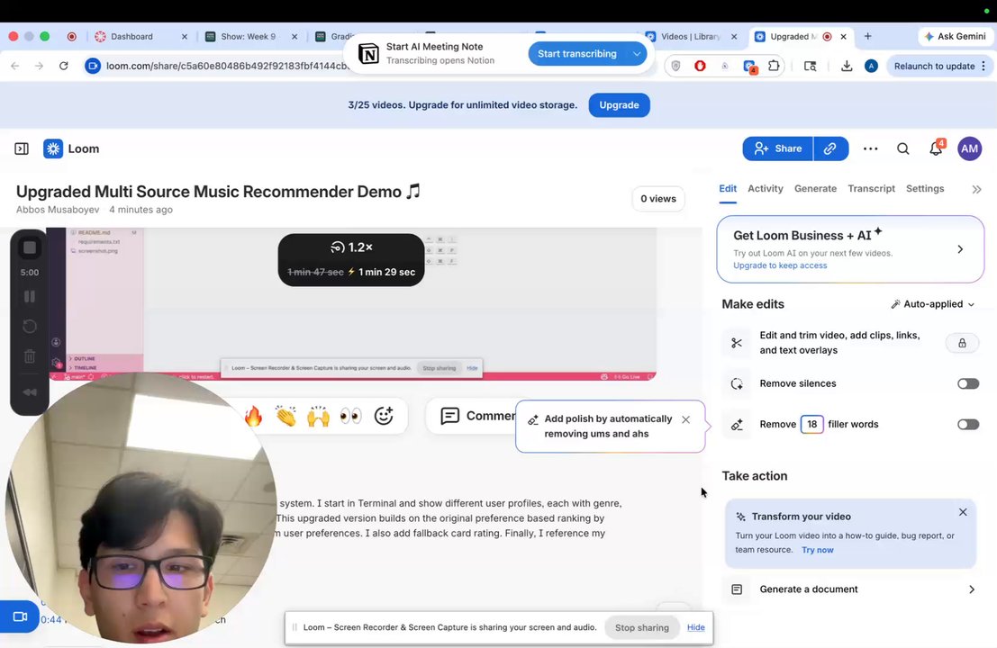The width and height of the screenshot is (997, 648).
Task: Click Start transcribing button
Action: coord(576,54)
